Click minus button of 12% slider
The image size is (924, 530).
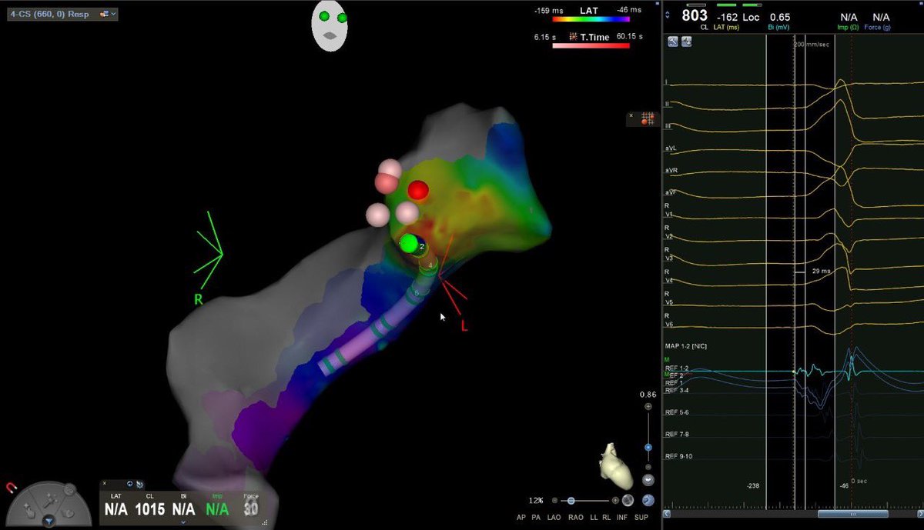(x=554, y=500)
